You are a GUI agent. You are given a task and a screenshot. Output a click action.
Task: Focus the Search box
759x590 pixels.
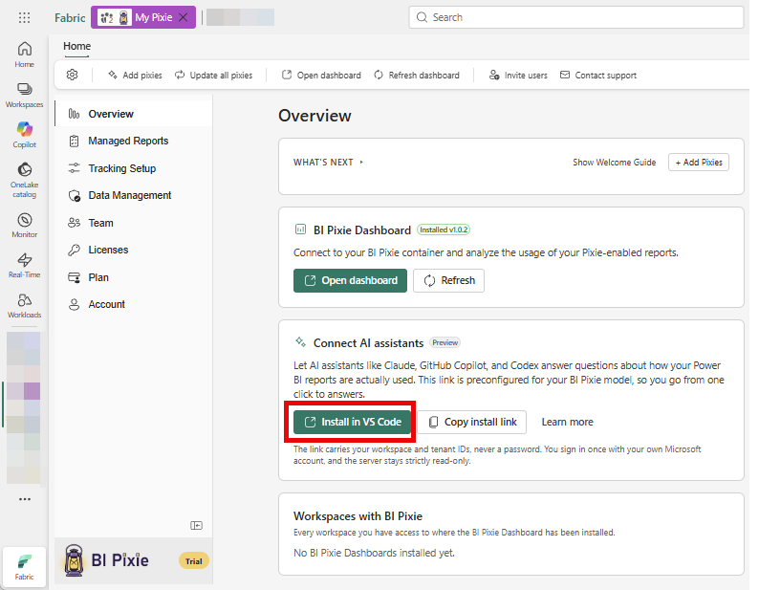[576, 17]
